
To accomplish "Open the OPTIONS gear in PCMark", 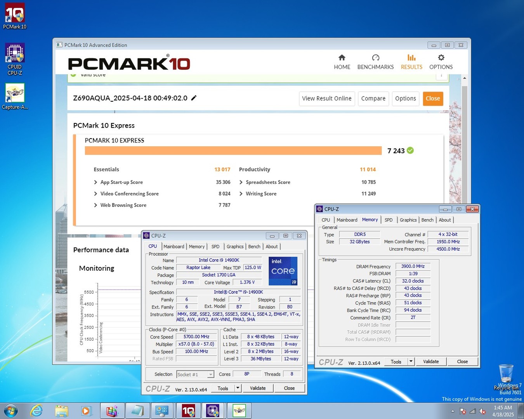I will 441,62.
